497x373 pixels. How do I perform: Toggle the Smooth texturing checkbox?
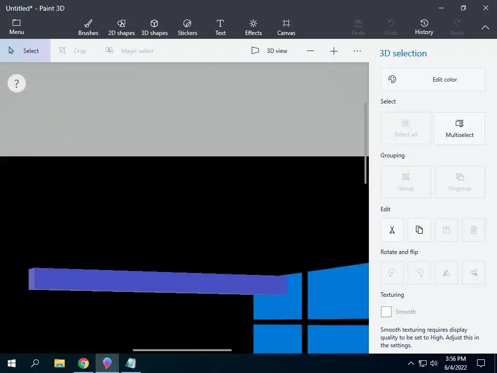(x=386, y=312)
